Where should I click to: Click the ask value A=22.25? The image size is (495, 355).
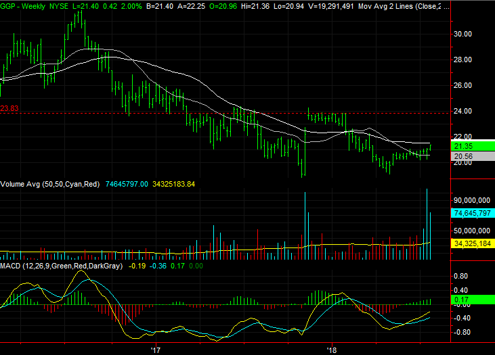click(192, 6)
